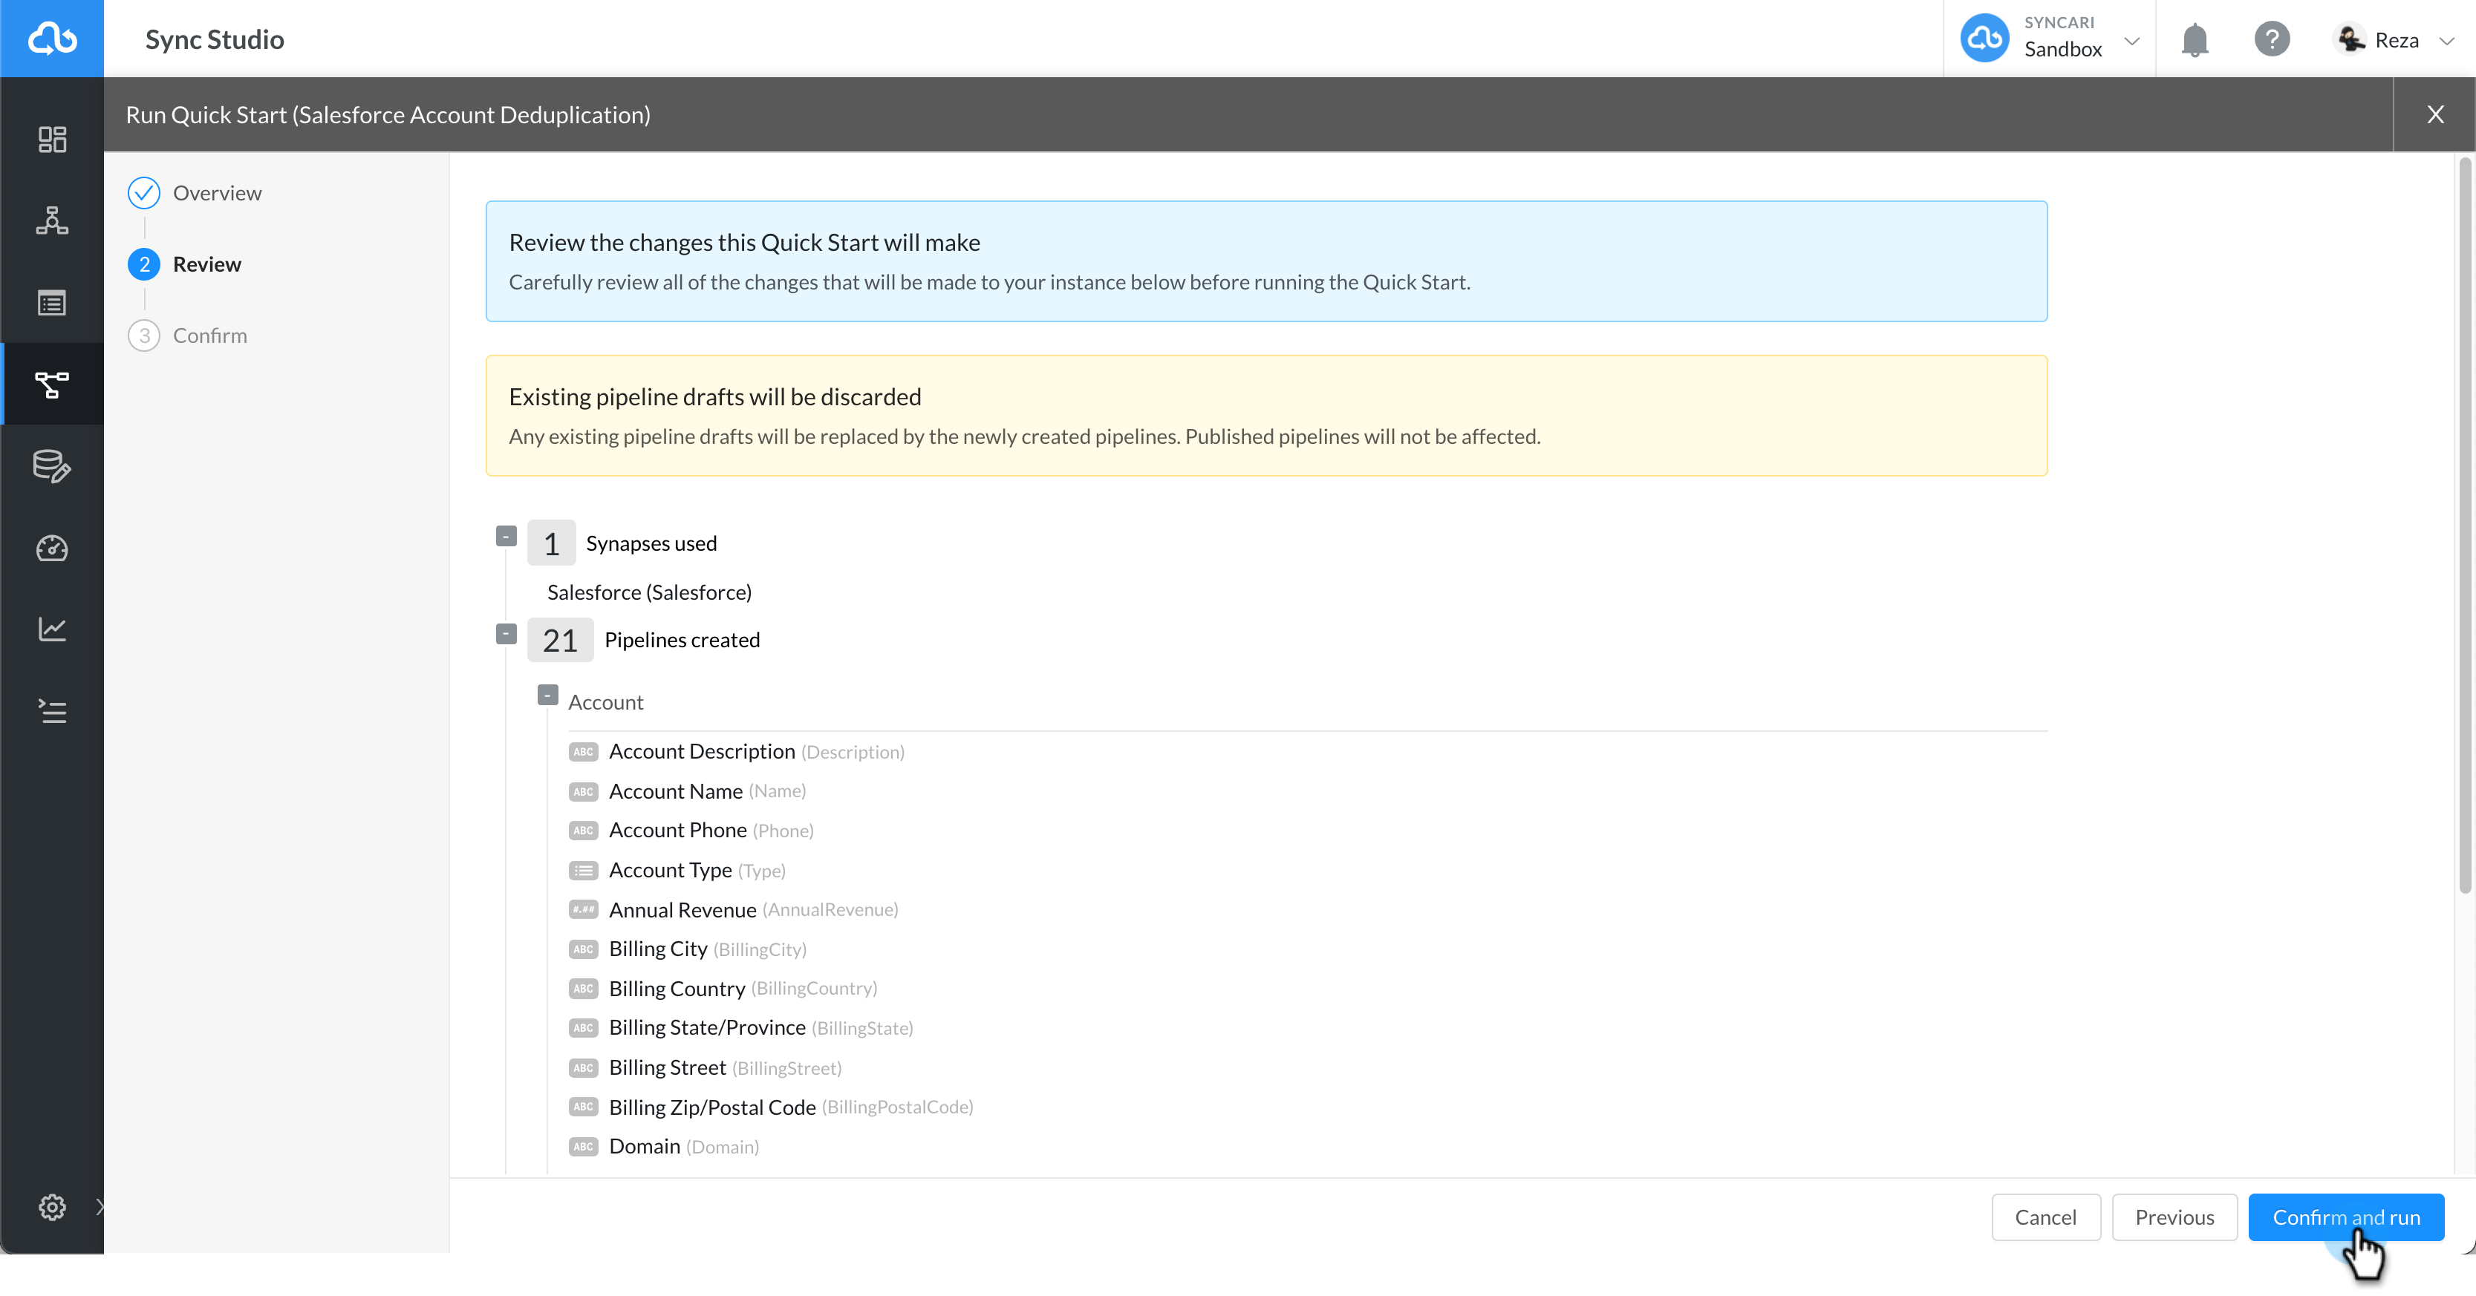
Task: Click the step 2 number circle
Action: pos(144,264)
